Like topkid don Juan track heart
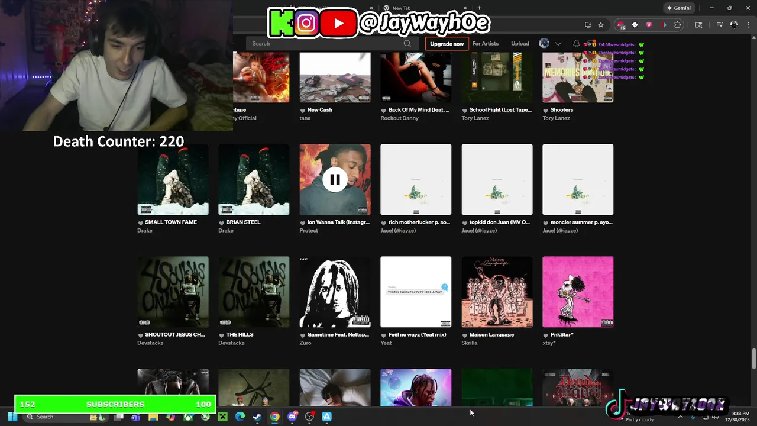 (x=465, y=222)
